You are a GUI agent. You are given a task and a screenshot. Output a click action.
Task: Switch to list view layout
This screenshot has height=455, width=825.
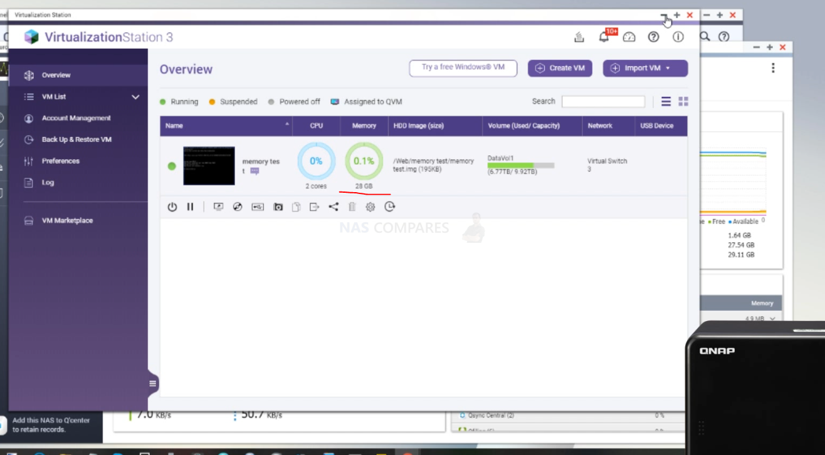click(666, 101)
